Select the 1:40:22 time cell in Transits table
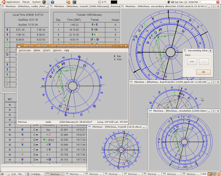Screen dimensions: 221x176 74,25
